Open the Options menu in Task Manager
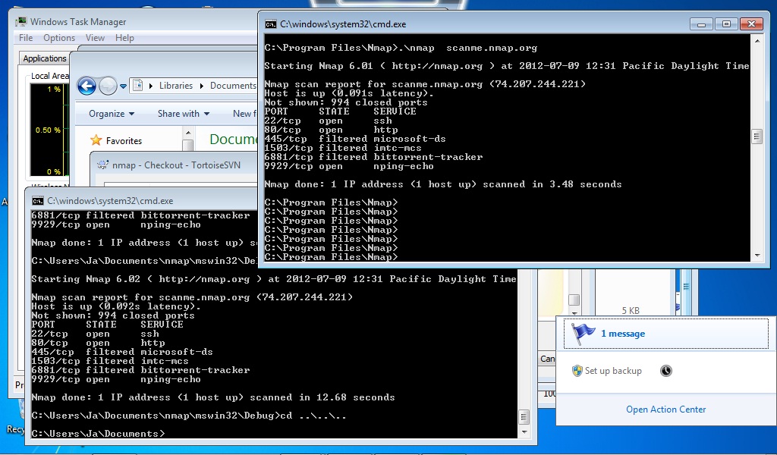 pyautogui.click(x=59, y=38)
